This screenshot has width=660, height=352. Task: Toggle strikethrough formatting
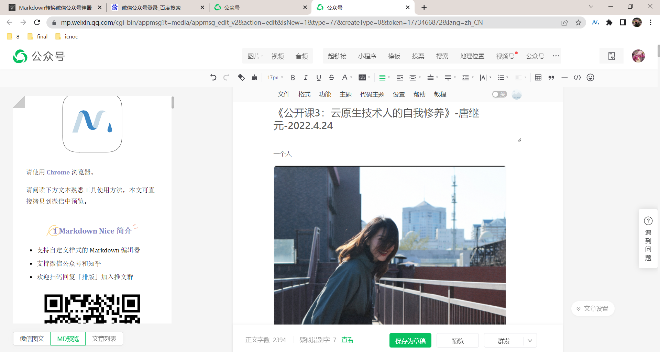point(331,78)
